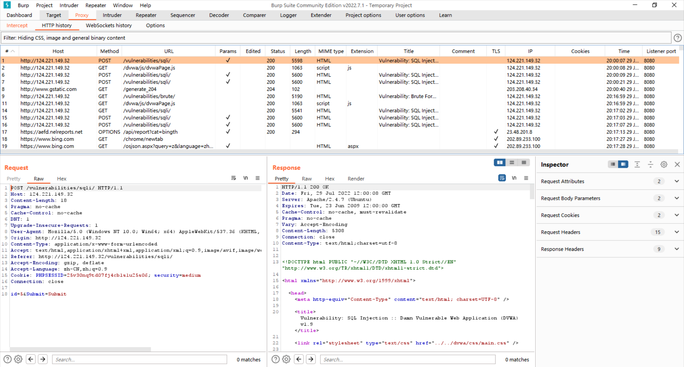Close the Inspector panel
Screen dimensions: 684x367
[x=677, y=164]
